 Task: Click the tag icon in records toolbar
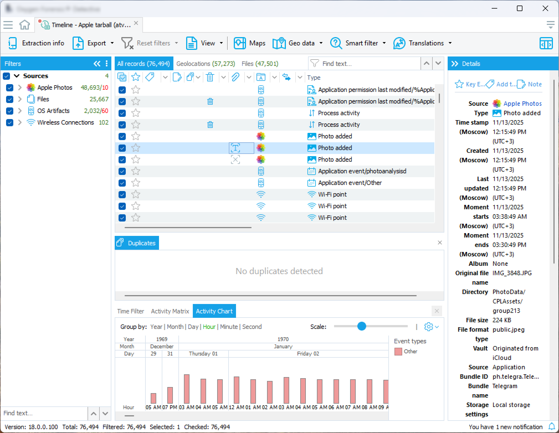(150, 78)
